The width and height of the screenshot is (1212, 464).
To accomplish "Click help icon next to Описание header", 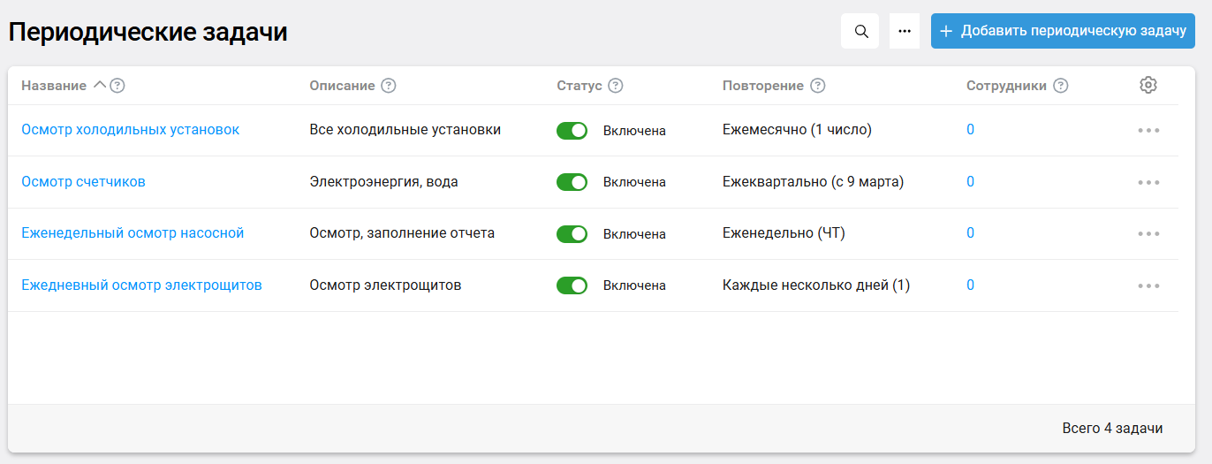I will (388, 86).
